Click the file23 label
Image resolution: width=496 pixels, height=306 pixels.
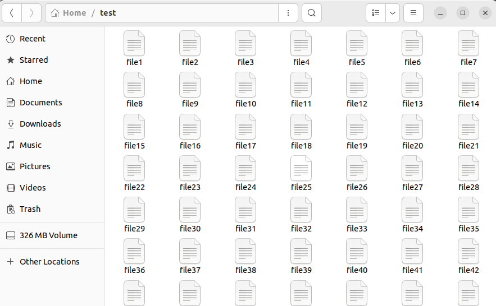[x=190, y=187]
